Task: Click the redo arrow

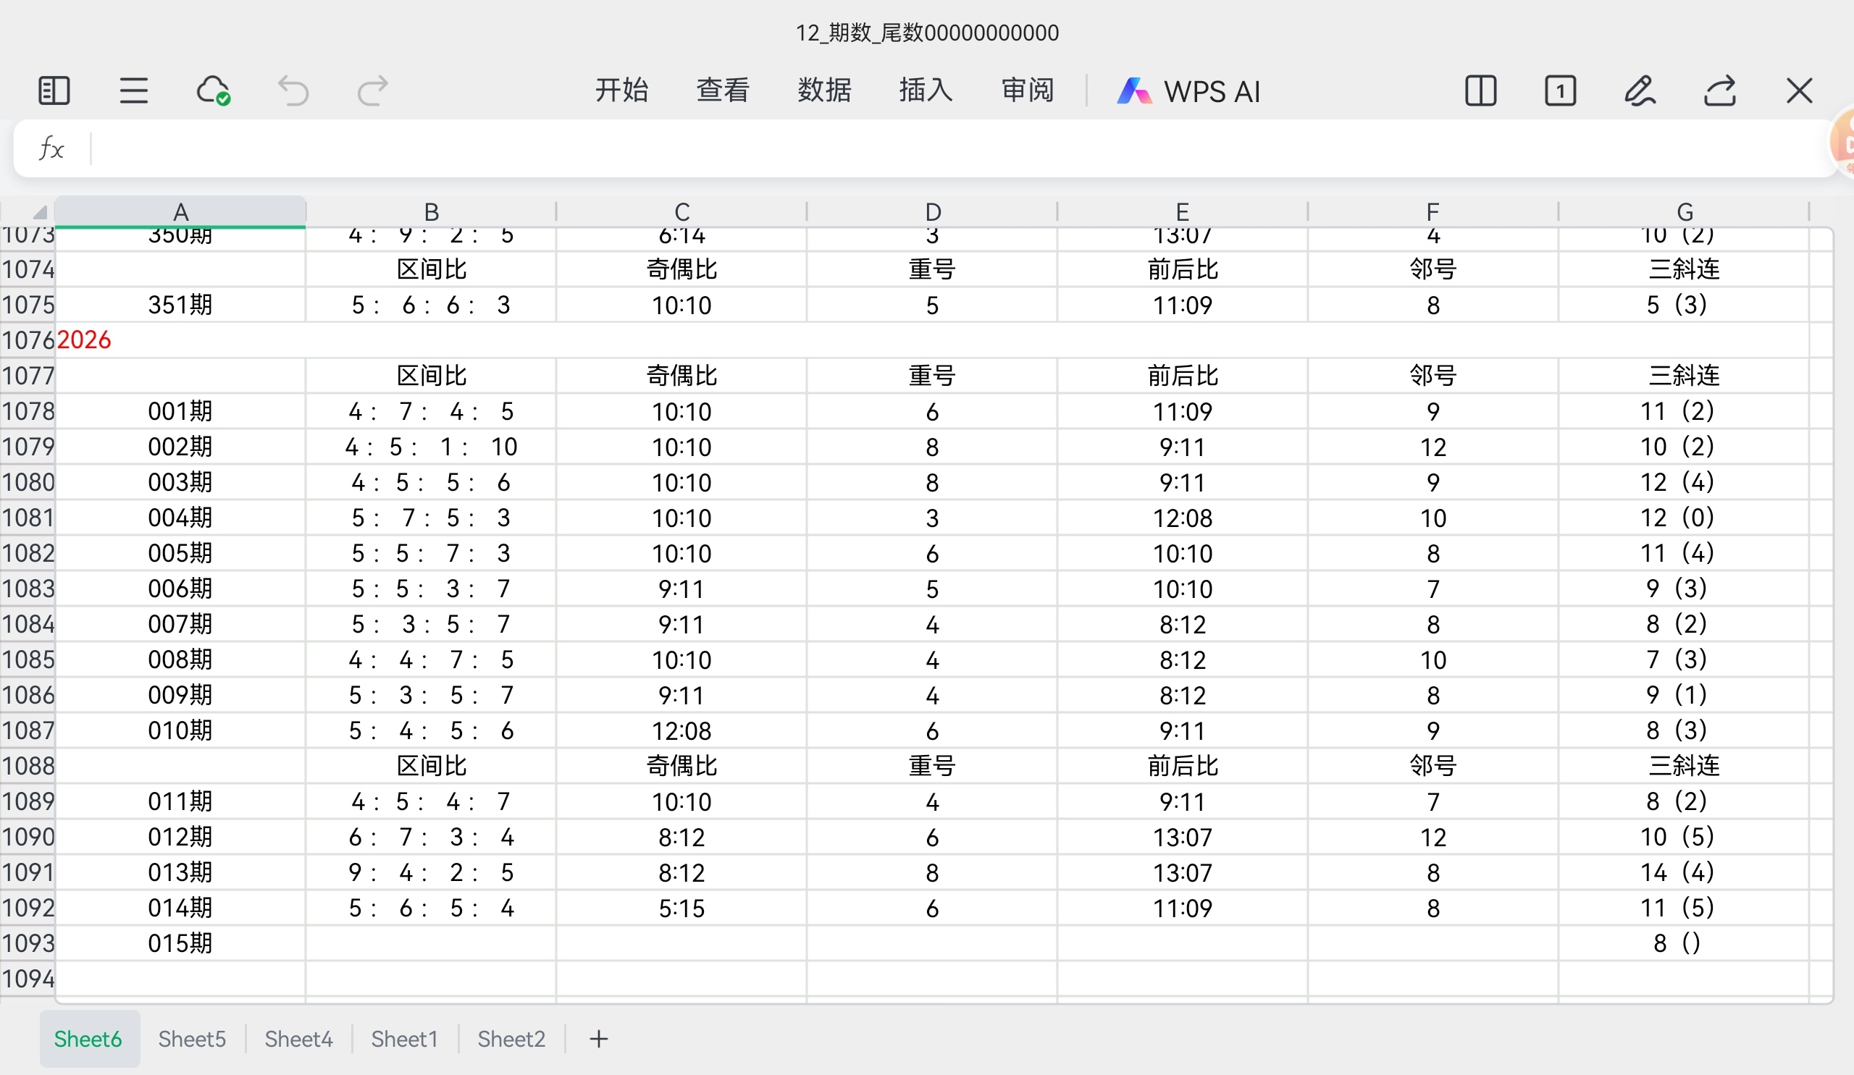Action: click(x=372, y=91)
